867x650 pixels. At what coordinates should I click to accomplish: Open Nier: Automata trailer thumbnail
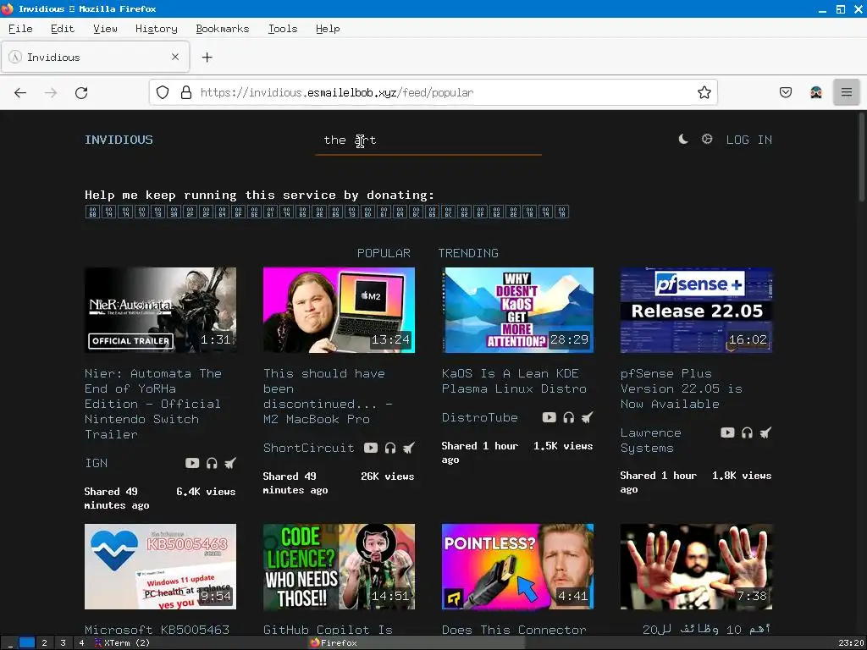point(160,310)
